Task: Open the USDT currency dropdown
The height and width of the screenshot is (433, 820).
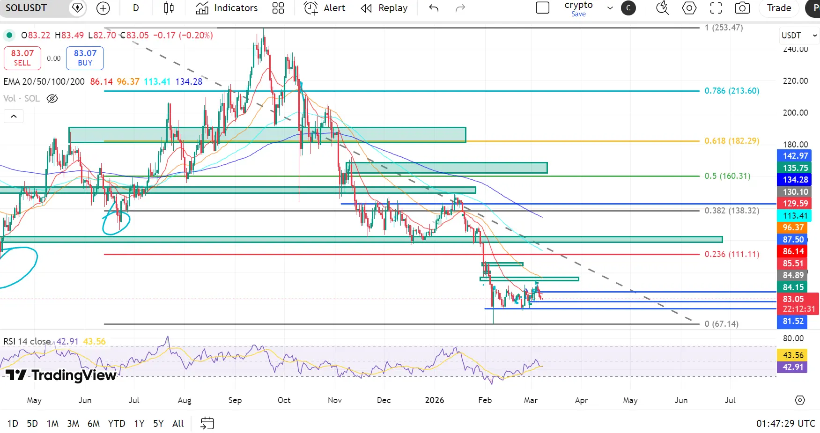Action: click(799, 36)
